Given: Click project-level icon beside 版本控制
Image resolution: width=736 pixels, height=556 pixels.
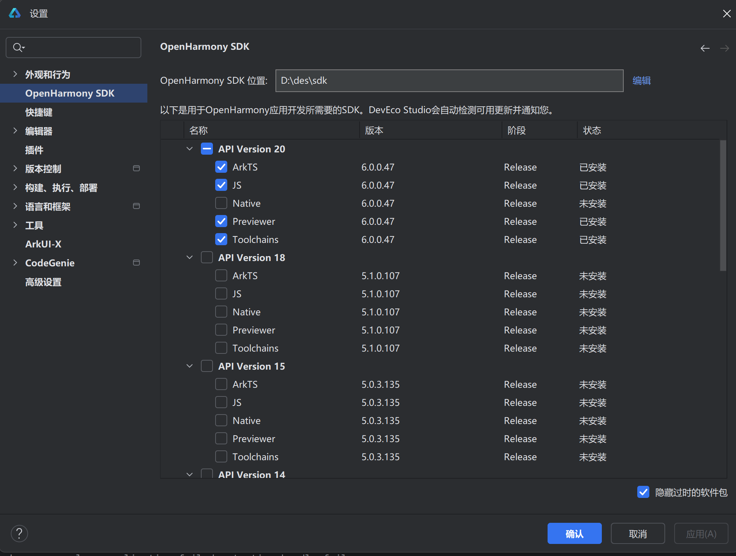Looking at the screenshot, I should (x=136, y=168).
